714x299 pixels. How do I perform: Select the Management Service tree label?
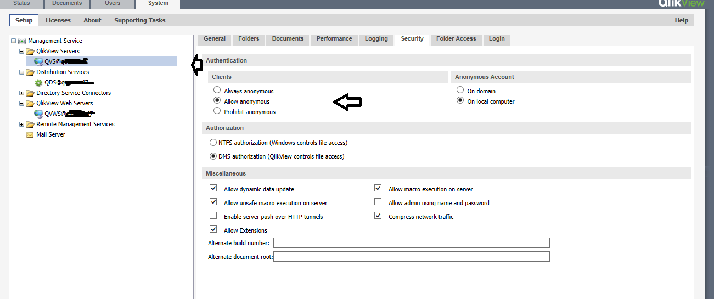(x=55, y=41)
